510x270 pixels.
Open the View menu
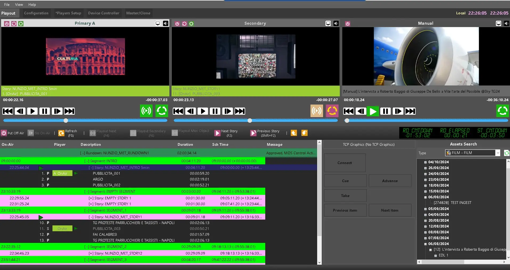[x=19, y=5]
